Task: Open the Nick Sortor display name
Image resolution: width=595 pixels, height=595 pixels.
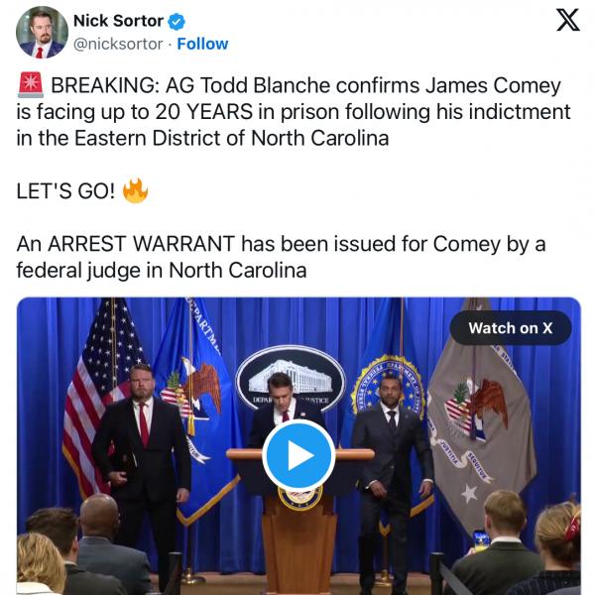Action: (x=118, y=21)
